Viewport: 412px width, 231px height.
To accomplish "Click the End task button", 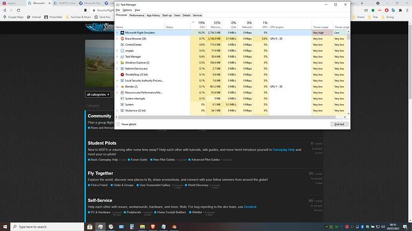I will (x=340, y=124).
